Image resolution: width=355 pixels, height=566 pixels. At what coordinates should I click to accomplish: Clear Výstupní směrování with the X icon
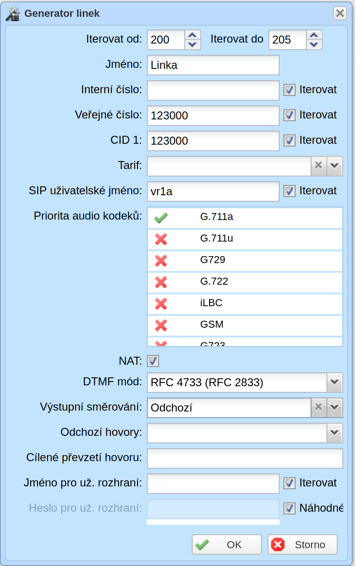tap(319, 407)
